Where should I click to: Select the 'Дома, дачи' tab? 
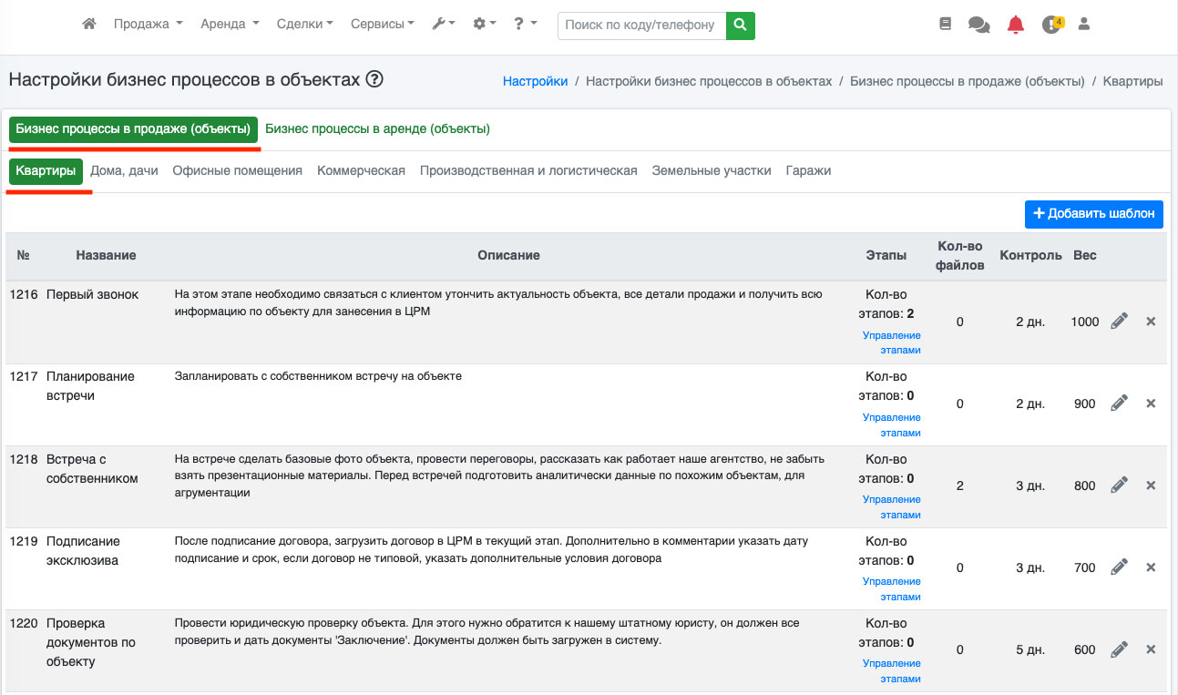(x=124, y=170)
